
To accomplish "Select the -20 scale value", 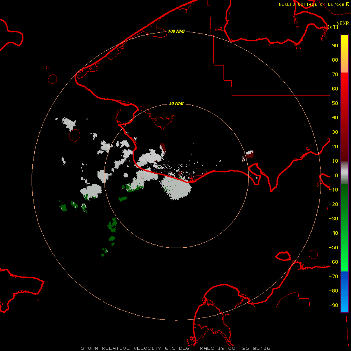I will pos(333,204).
